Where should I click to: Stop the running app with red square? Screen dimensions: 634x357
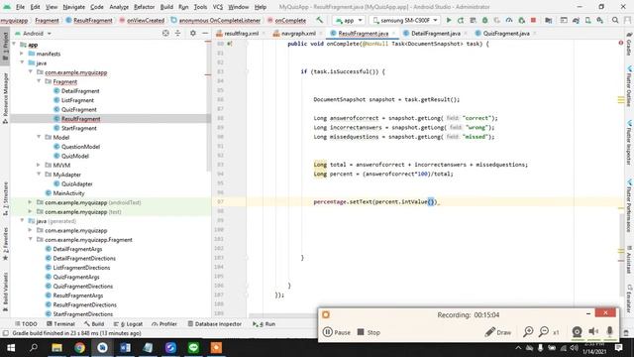point(533,20)
